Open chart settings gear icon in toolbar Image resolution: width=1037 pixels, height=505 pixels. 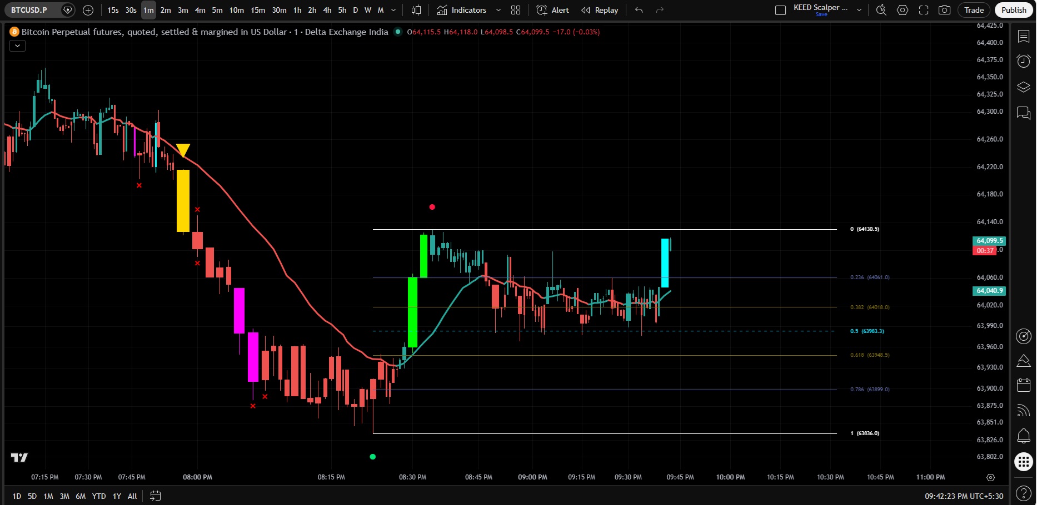pyautogui.click(x=903, y=10)
